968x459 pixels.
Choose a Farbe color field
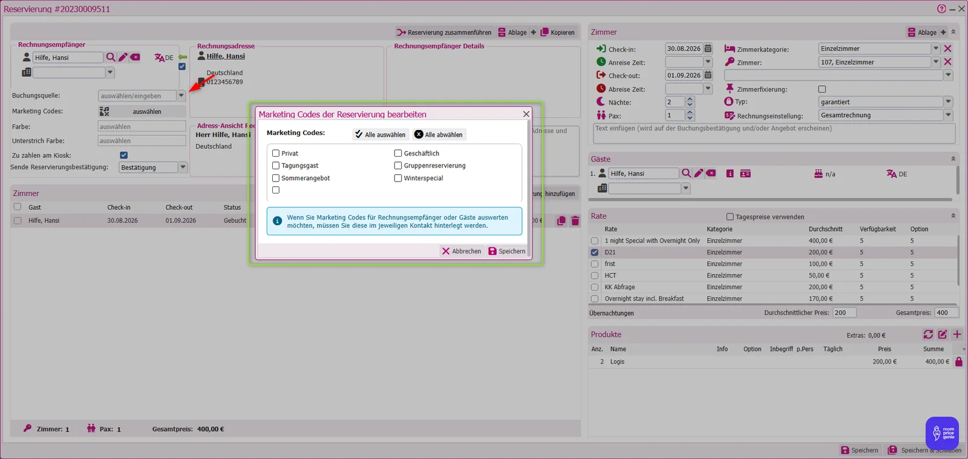click(142, 126)
